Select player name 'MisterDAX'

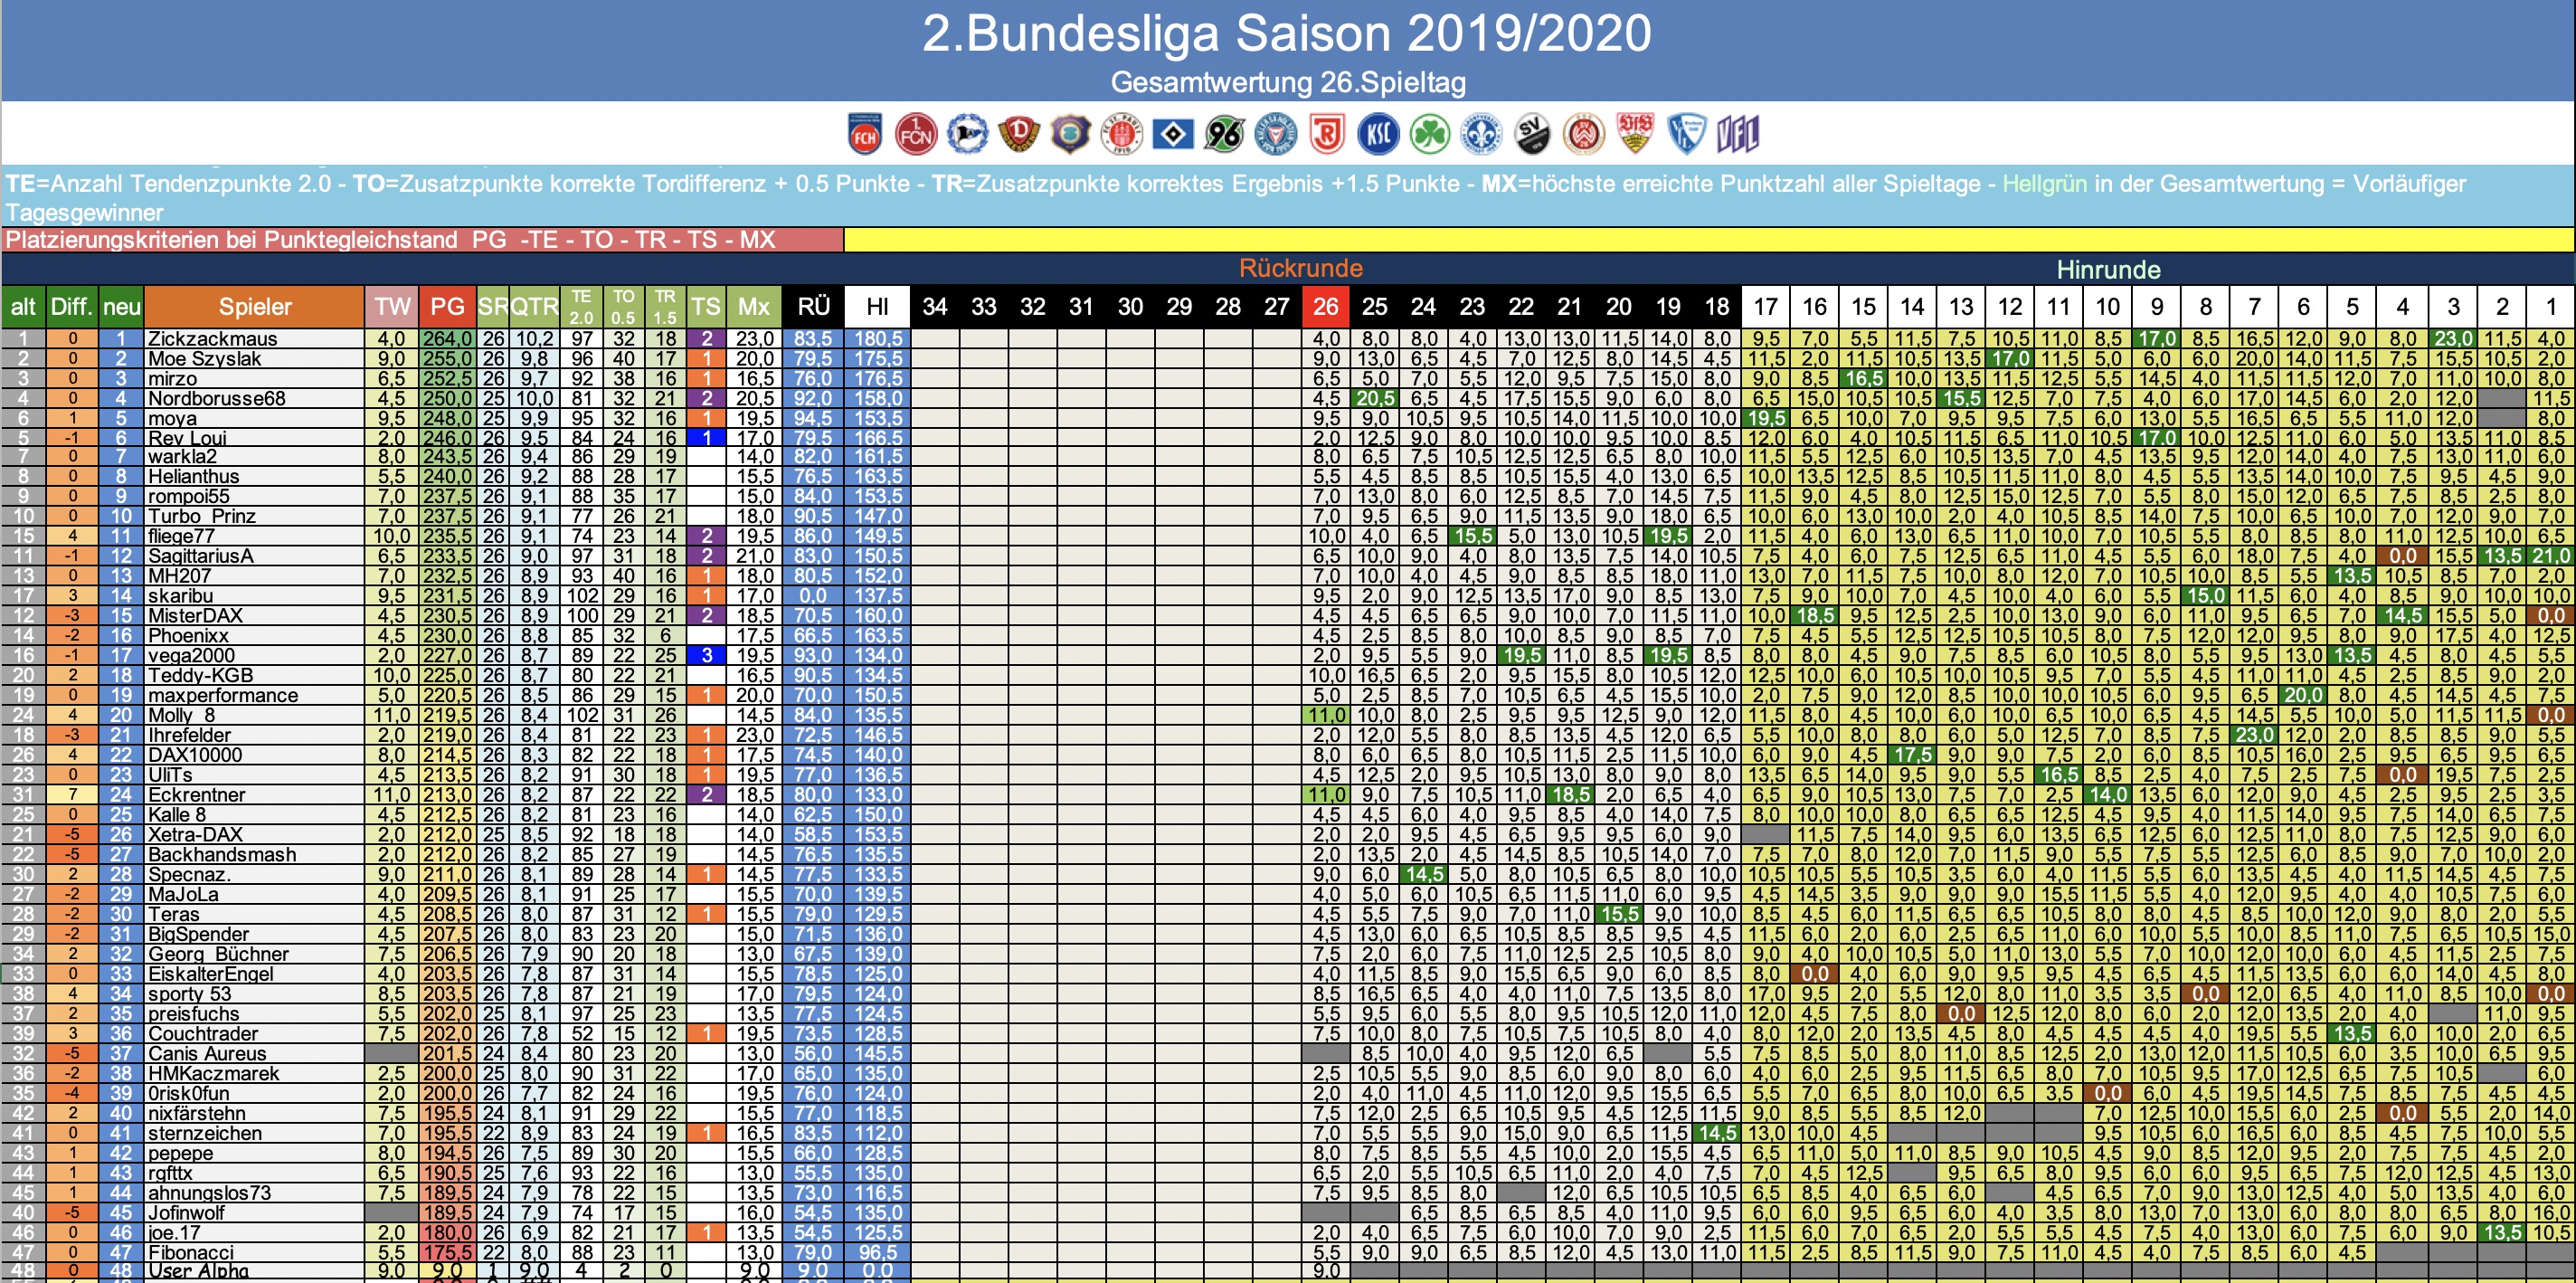coord(195,616)
